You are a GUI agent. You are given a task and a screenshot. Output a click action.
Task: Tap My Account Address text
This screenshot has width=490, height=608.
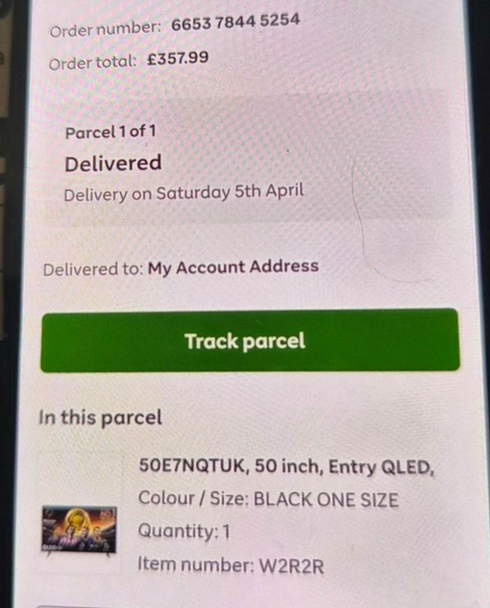tap(233, 268)
